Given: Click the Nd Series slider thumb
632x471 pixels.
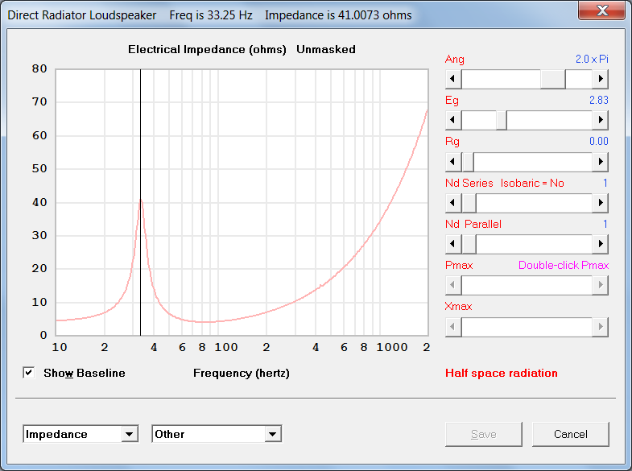Looking at the screenshot, I should 469,203.
